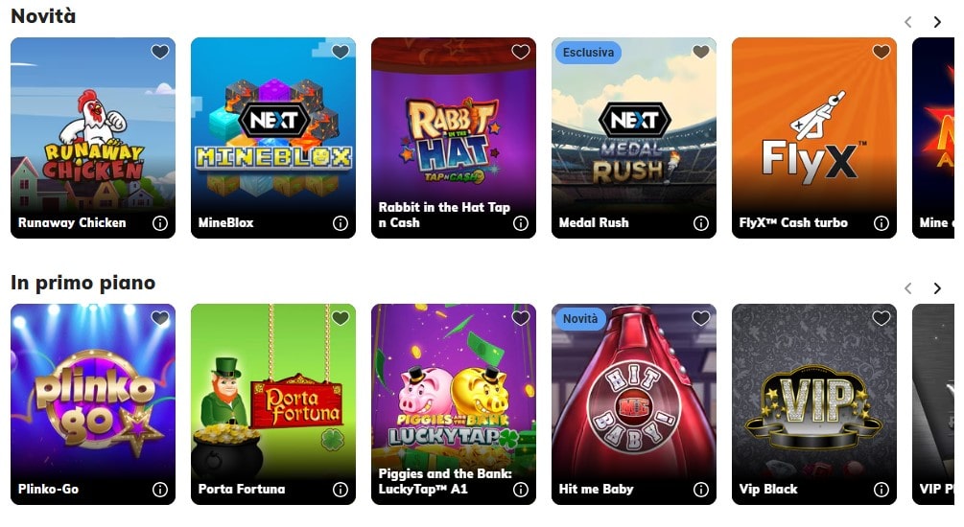The height and width of the screenshot is (527, 964).
Task: Add Piggies and the Bank to favorites
Action: (521, 318)
